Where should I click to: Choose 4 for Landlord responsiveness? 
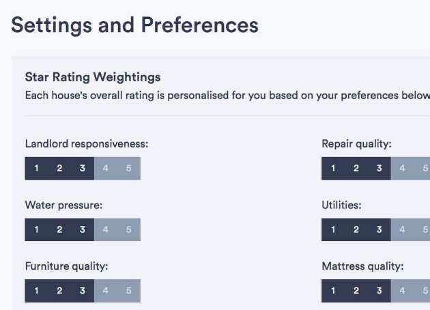[x=106, y=169]
